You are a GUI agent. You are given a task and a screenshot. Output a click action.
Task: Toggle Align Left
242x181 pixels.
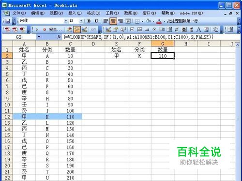click(106, 21)
